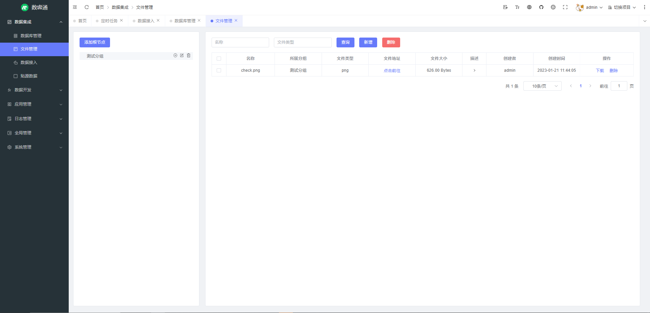Switch to the 数据库管理 tab
The width and height of the screenshot is (650, 313).
tap(185, 21)
